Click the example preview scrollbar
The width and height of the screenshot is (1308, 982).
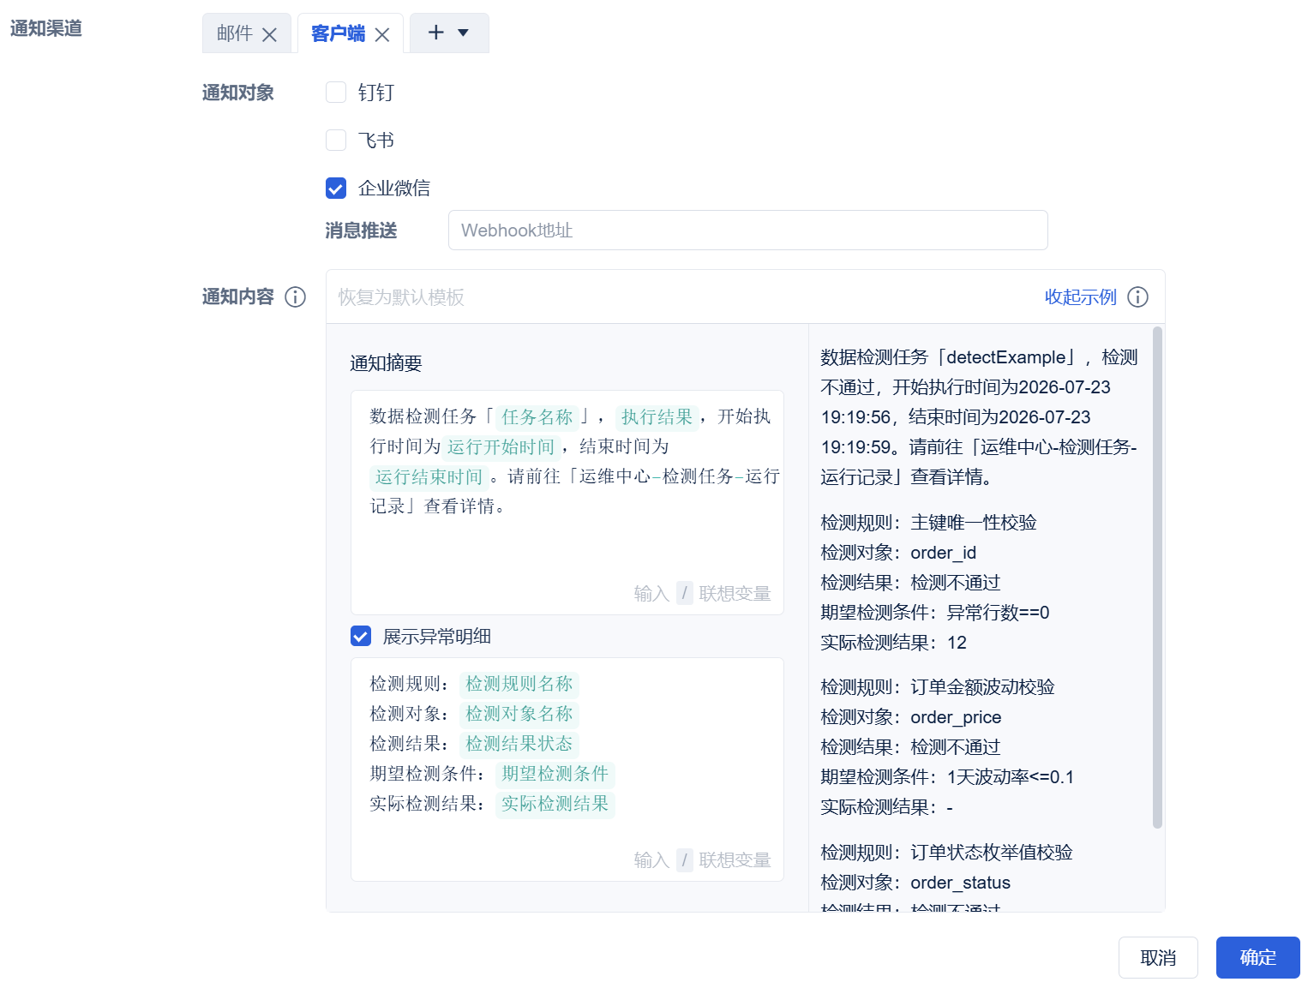[x=1157, y=578]
